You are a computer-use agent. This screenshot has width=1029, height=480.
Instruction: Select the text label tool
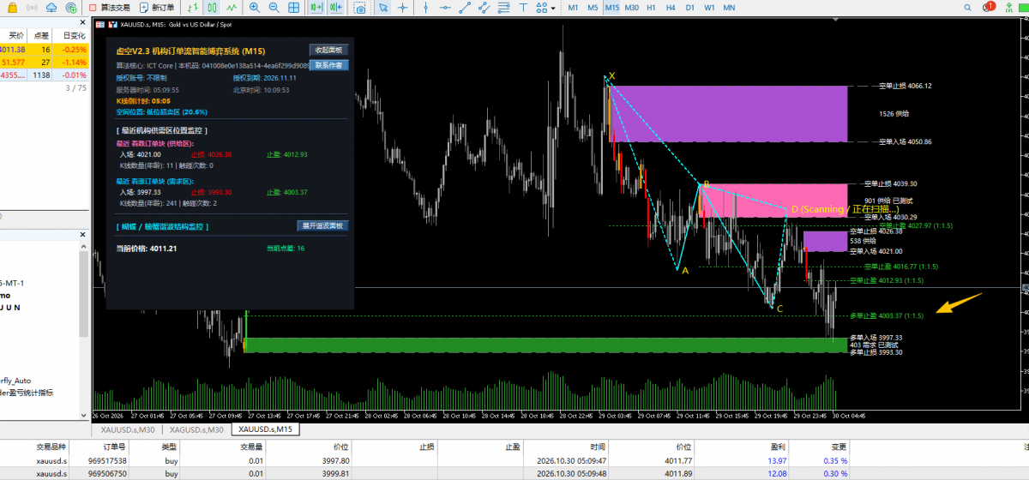point(523,8)
